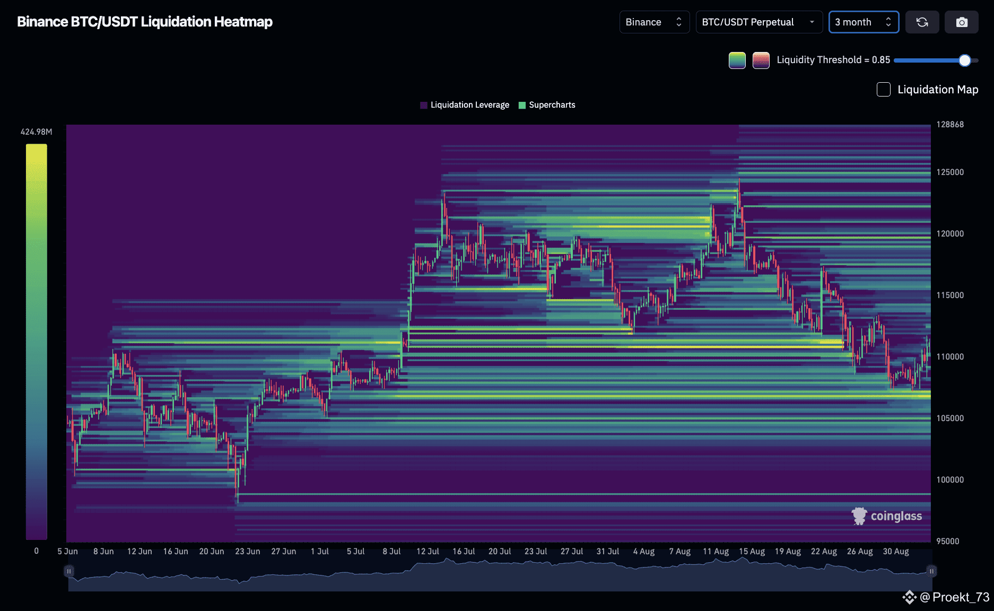The height and width of the screenshot is (611, 994).
Task: Click the 128868 top price label
Action: click(x=950, y=125)
